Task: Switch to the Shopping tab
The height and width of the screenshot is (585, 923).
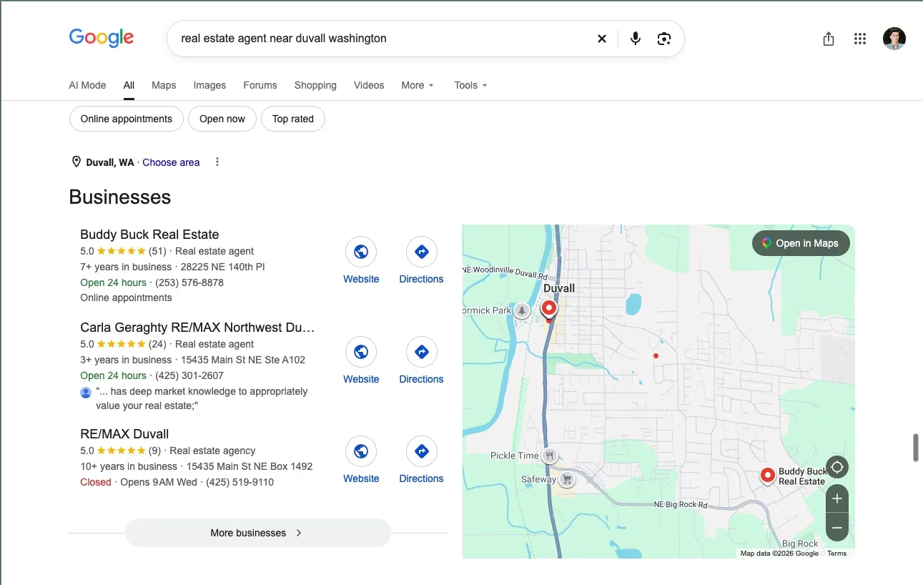Action: click(315, 85)
